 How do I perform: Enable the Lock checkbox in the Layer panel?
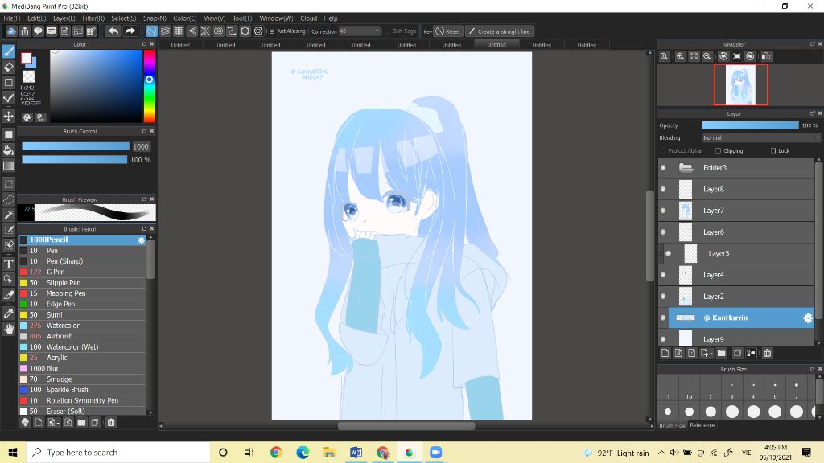pos(773,150)
